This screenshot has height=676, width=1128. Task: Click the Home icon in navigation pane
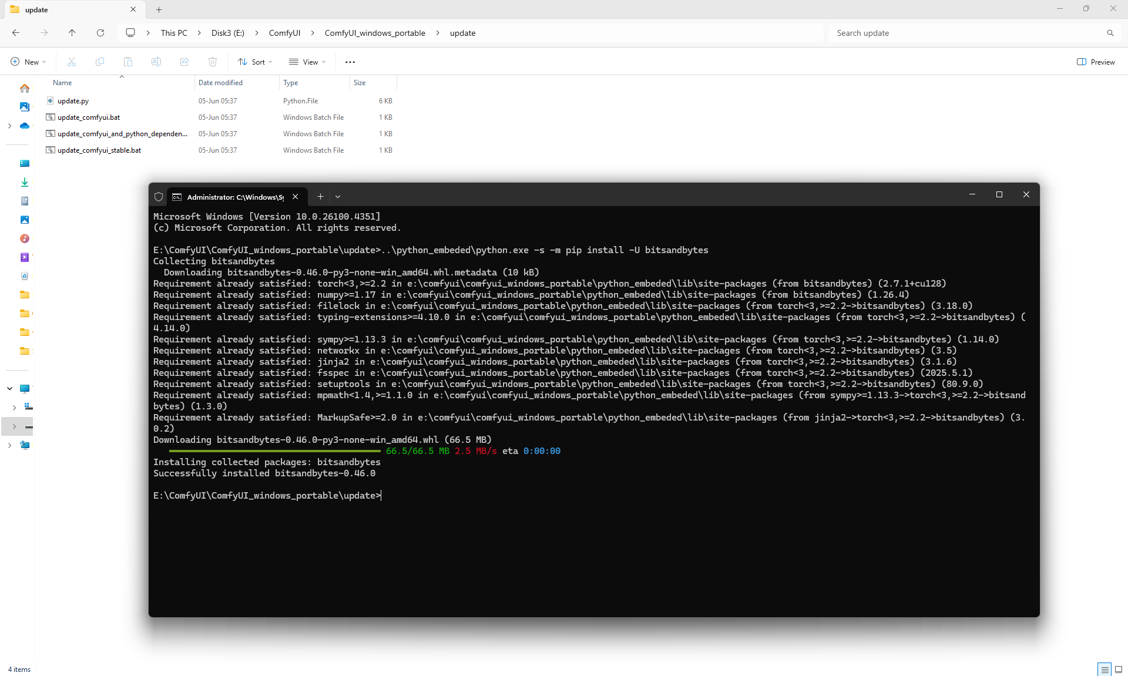[24, 88]
